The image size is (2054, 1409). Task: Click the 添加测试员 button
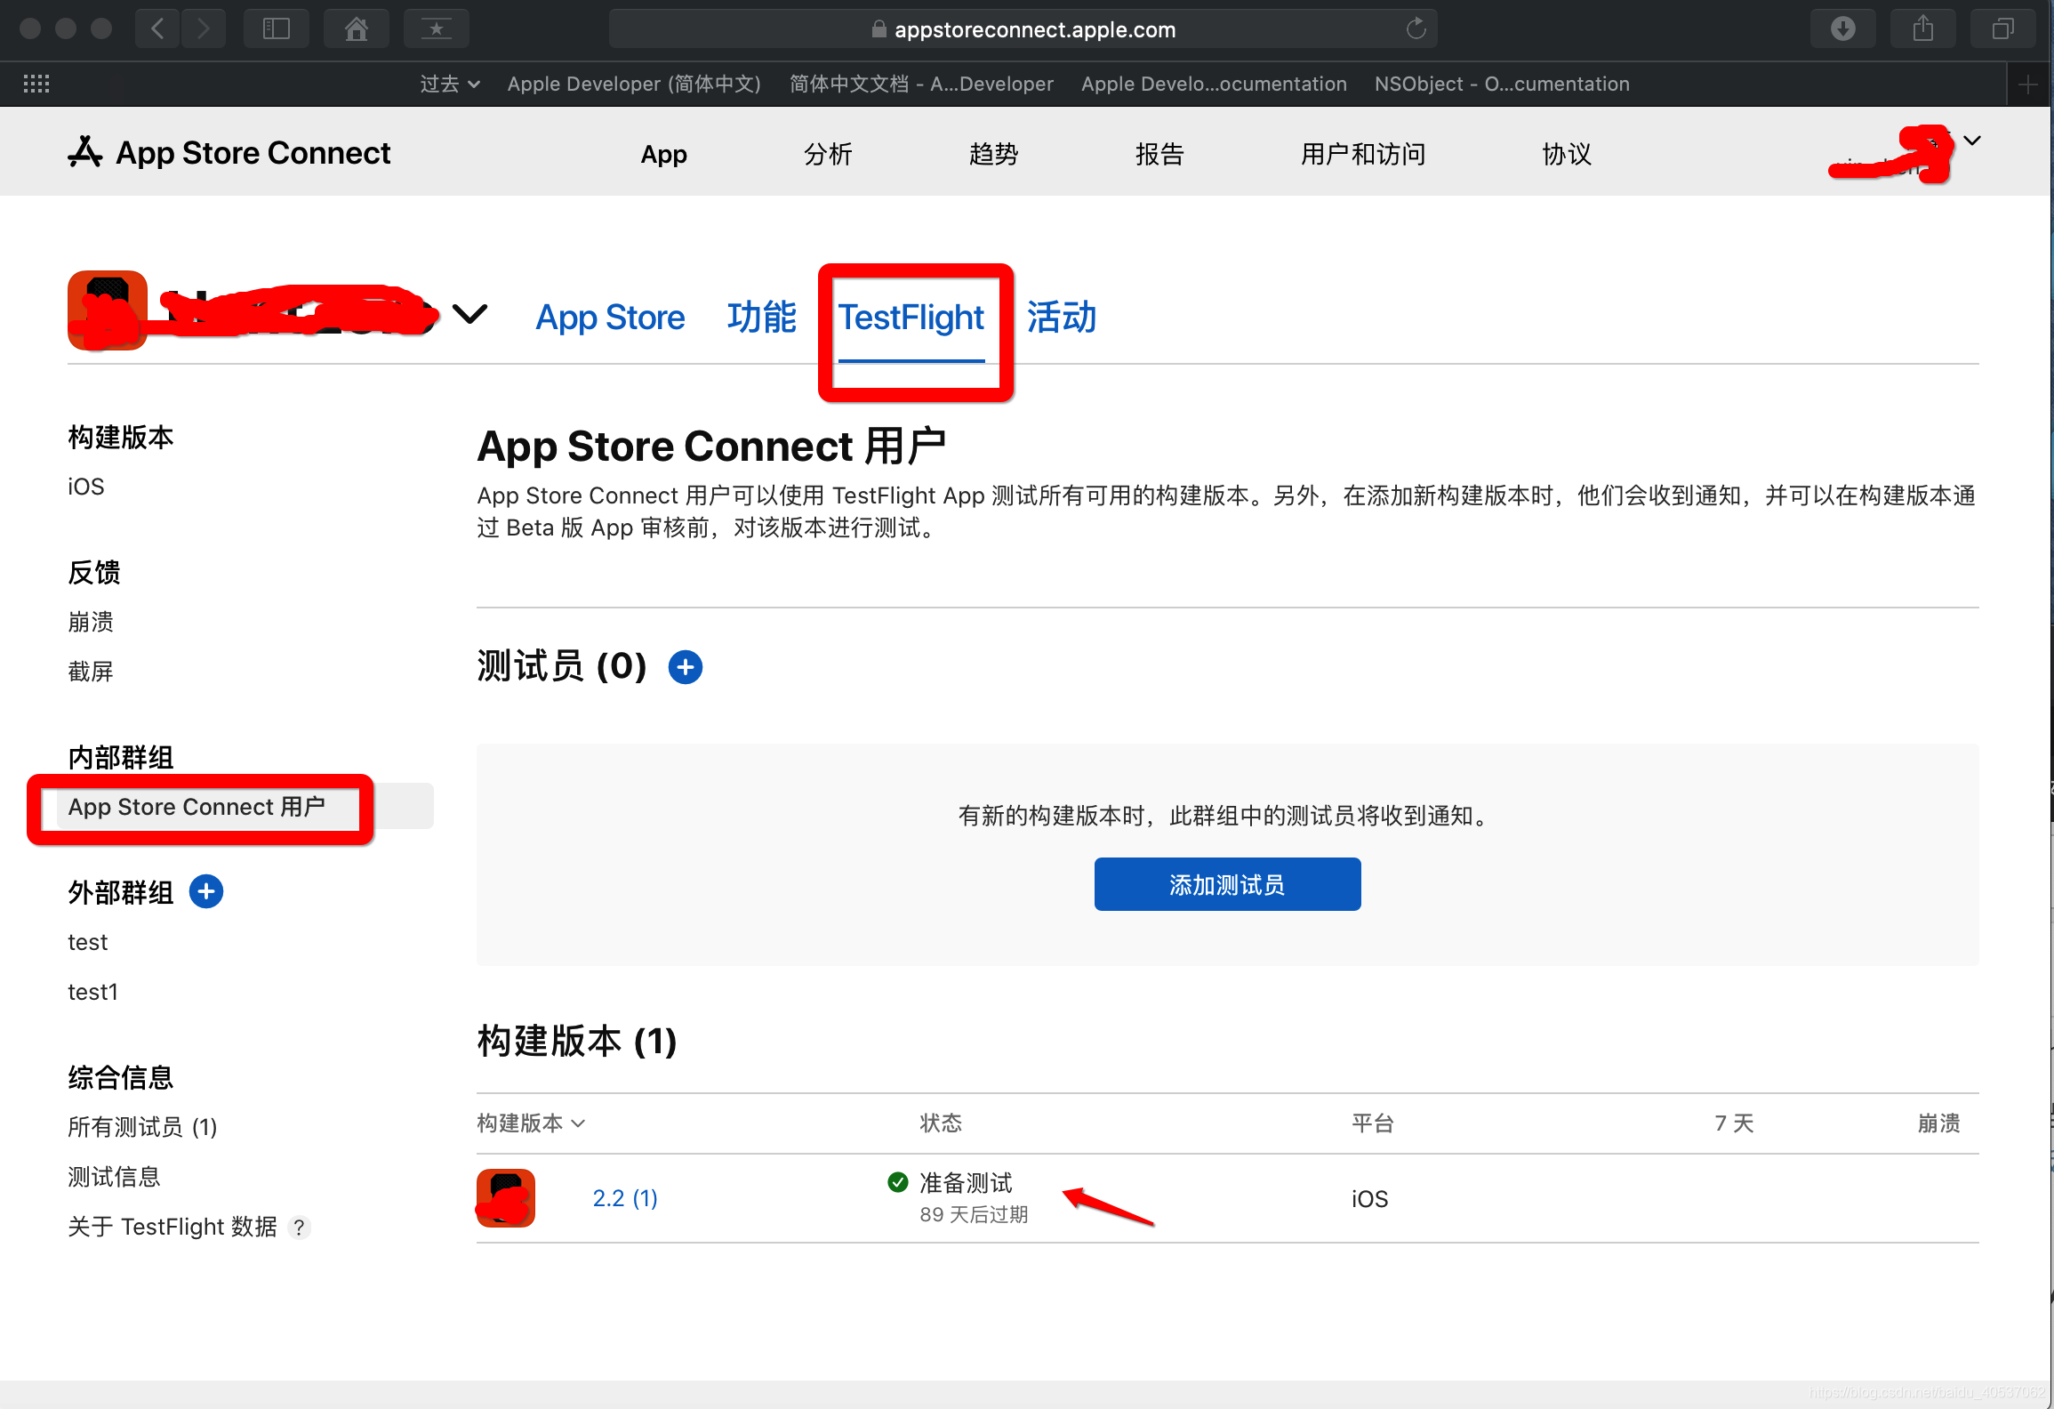(x=1228, y=882)
